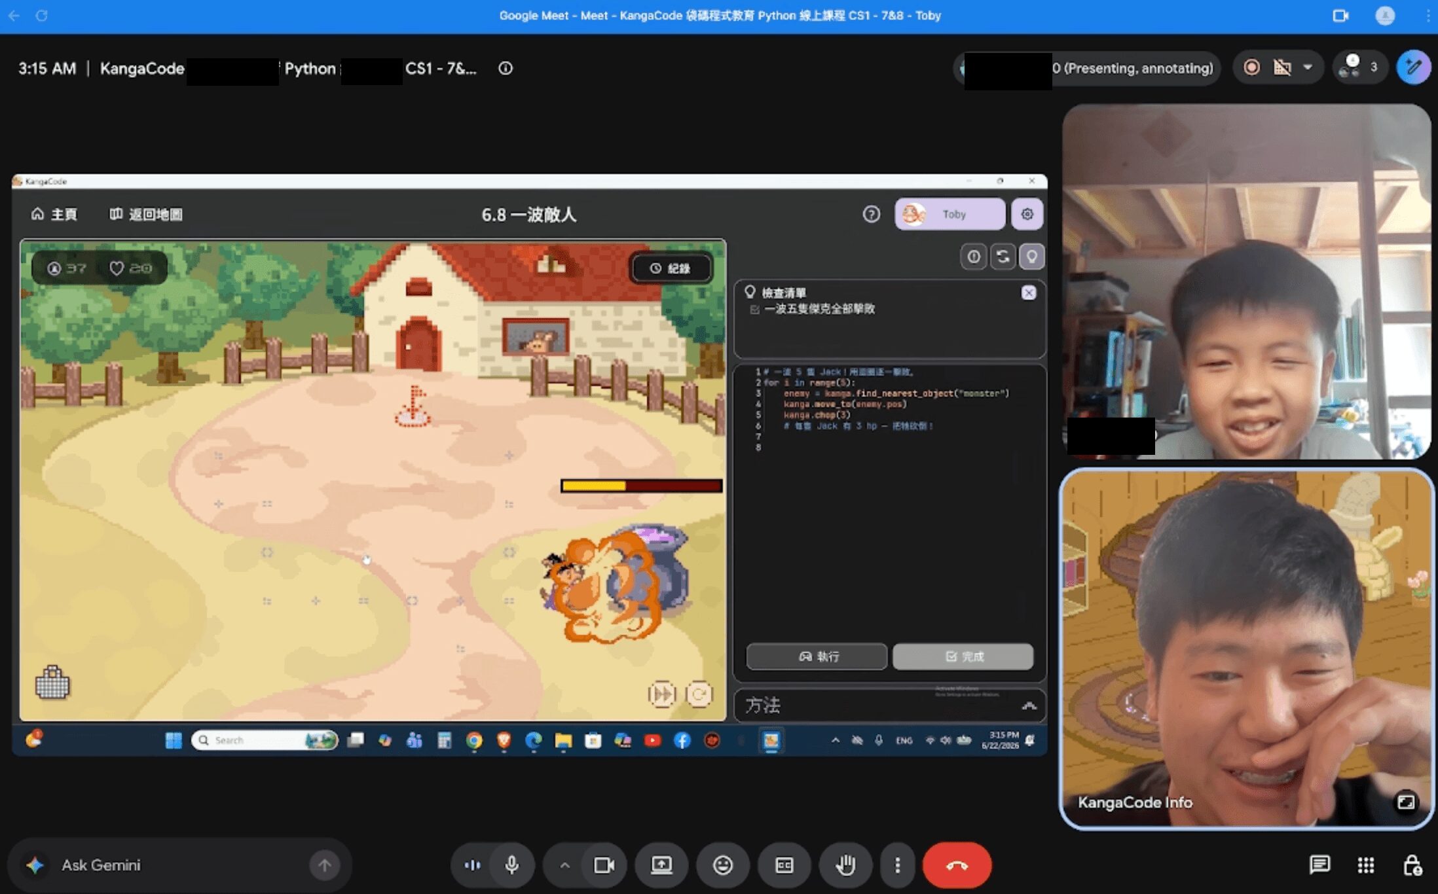This screenshot has width=1438, height=894.
Task: Open the Meet chat panel
Action: tap(1319, 865)
